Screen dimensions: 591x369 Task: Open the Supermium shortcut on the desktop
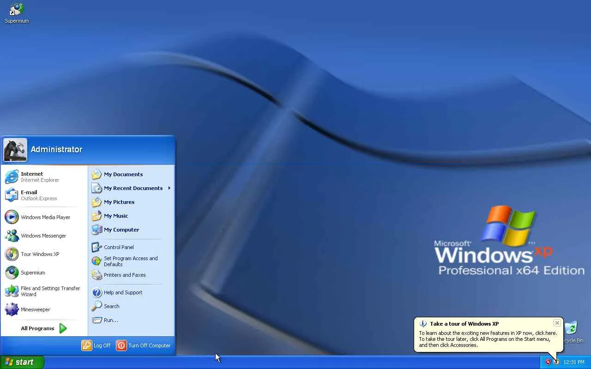17,13
